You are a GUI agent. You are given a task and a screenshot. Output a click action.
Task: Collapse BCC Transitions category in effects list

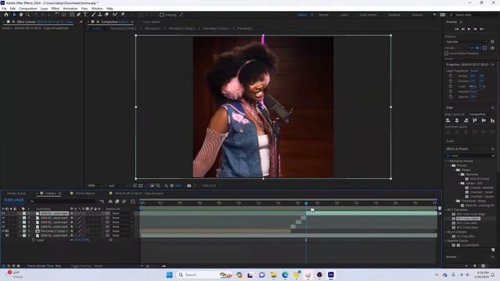pyautogui.click(x=446, y=210)
